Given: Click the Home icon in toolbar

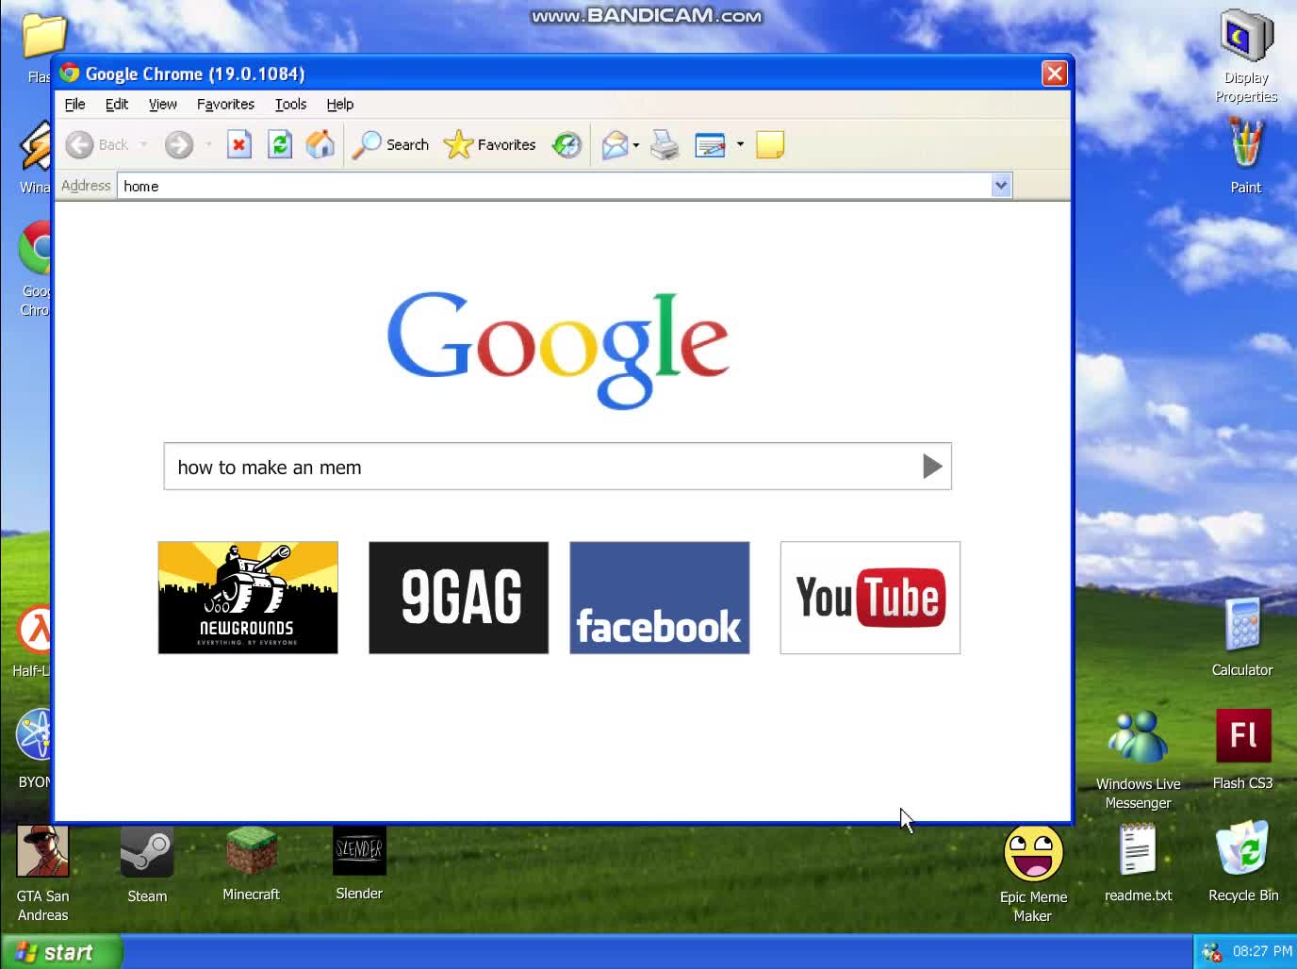Looking at the screenshot, I should (320, 145).
